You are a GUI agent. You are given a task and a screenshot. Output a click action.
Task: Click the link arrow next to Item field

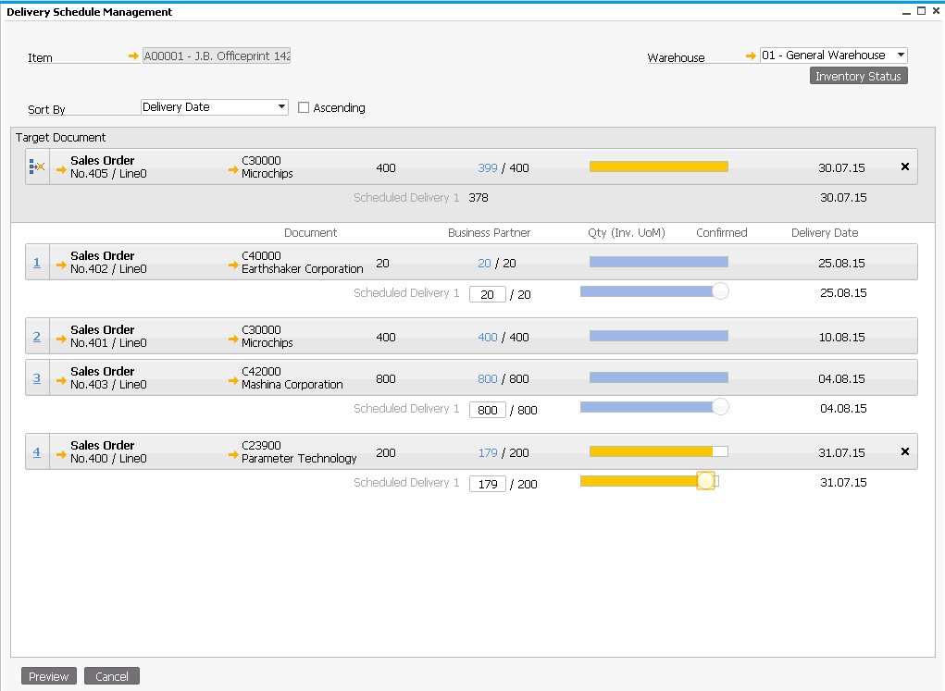point(133,56)
